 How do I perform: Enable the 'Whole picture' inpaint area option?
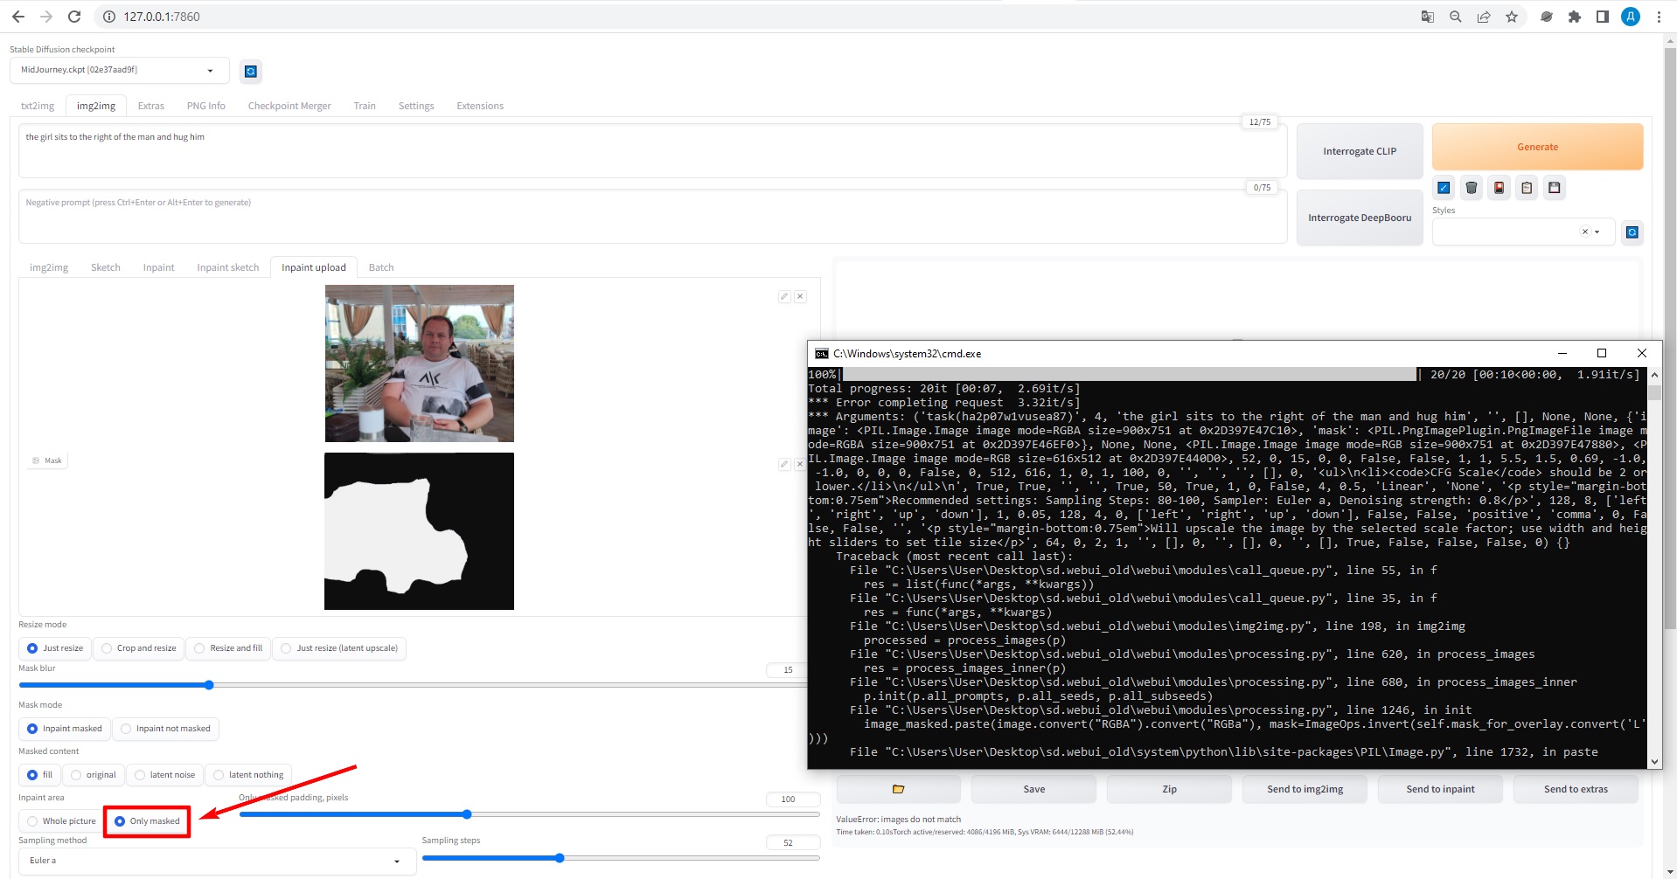coord(32,820)
